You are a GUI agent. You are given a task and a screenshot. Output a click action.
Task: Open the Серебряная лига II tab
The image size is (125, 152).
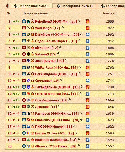pos(75,6)
